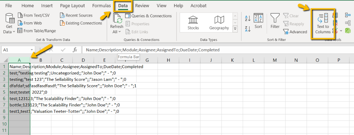This screenshot has height=135, width=354.
Task: Click row with 'Valuation Teeter-Totter'
Action: click(x=64, y=111)
